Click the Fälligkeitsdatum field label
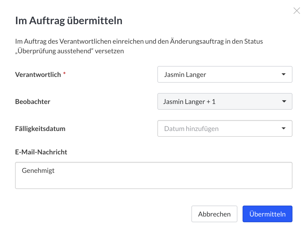The width and height of the screenshot is (307, 236). coord(40,129)
